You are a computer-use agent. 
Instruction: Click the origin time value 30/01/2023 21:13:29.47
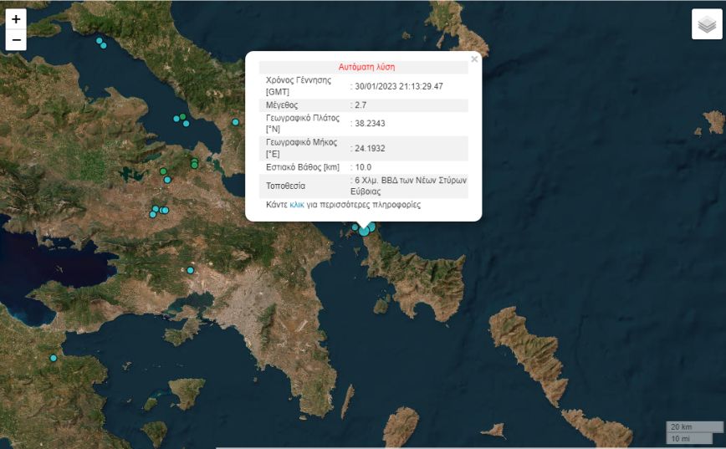point(399,86)
